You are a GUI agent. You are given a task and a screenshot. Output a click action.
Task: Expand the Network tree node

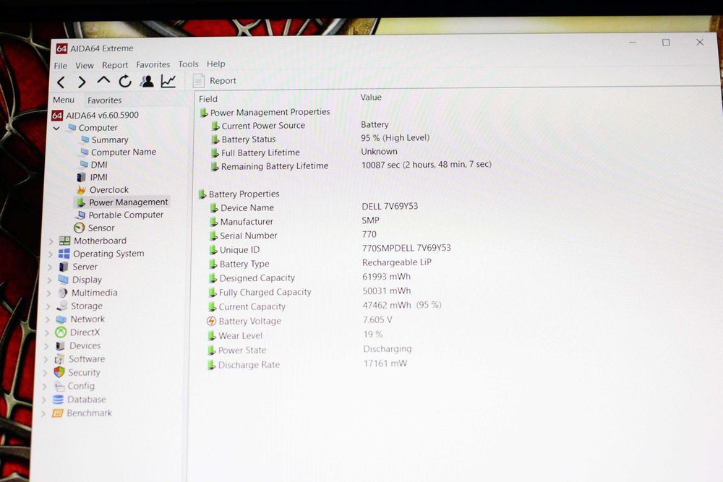pyautogui.click(x=48, y=320)
